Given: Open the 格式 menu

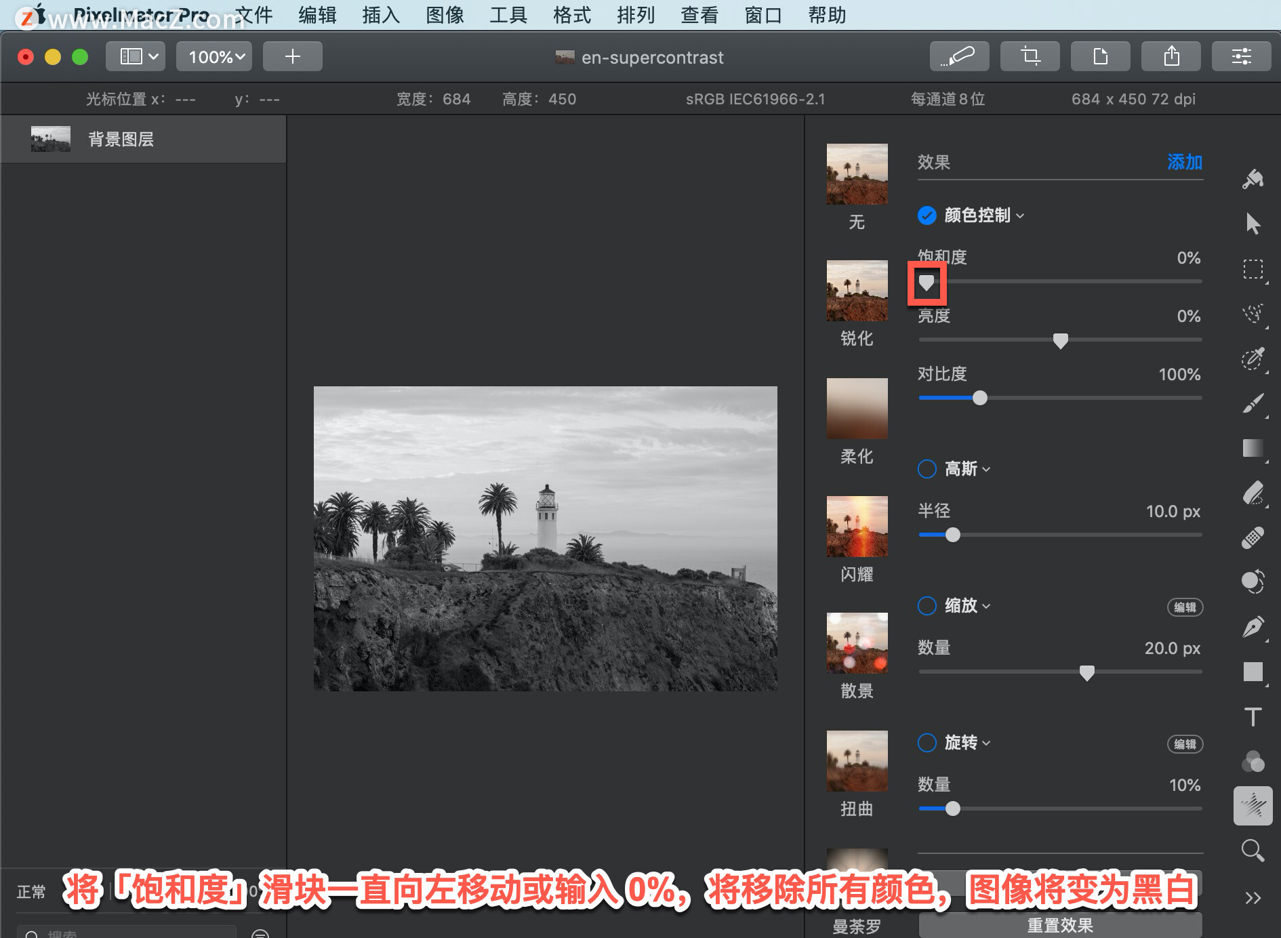Looking at the screenshot, I should [572, 15].
